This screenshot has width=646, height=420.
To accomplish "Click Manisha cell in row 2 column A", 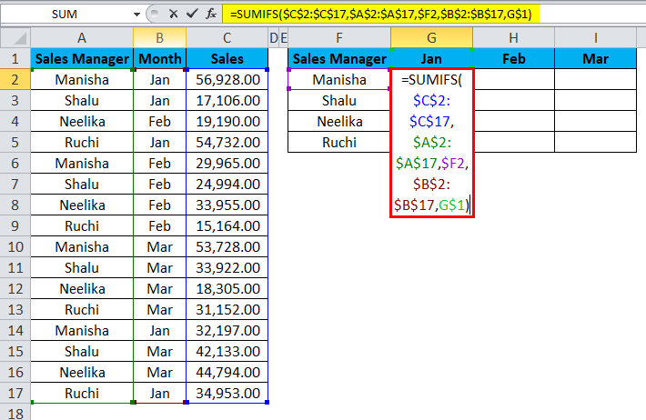I will click(x=82, y=79).
